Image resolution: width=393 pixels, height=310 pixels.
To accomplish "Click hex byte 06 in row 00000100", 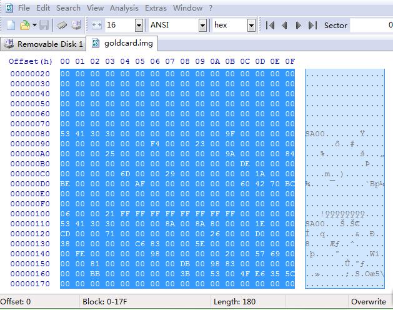I will (x=65, y=214).
